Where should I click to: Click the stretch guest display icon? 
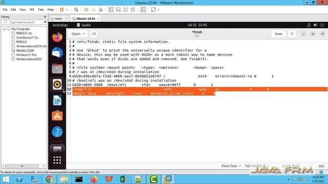[153, 10]
